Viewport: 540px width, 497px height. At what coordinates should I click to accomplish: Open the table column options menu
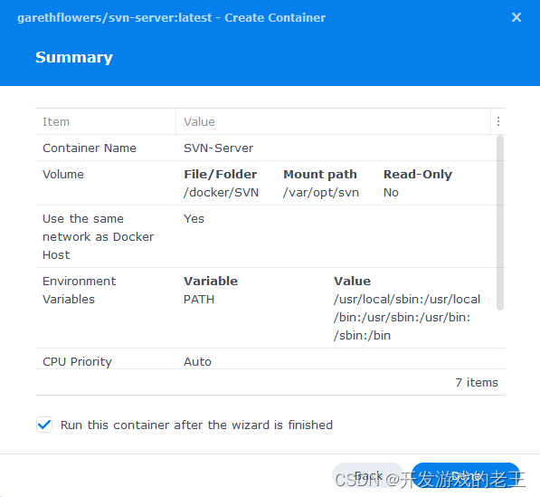click(x=498, y=121)
